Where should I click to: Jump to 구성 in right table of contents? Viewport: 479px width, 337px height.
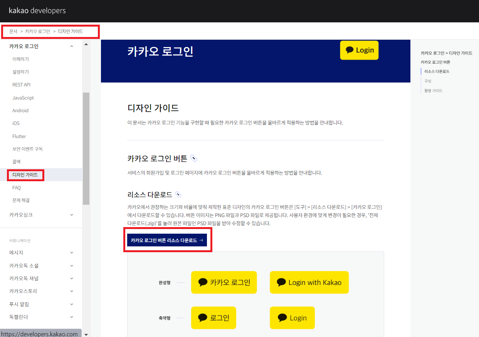click(x=428, y=81)
